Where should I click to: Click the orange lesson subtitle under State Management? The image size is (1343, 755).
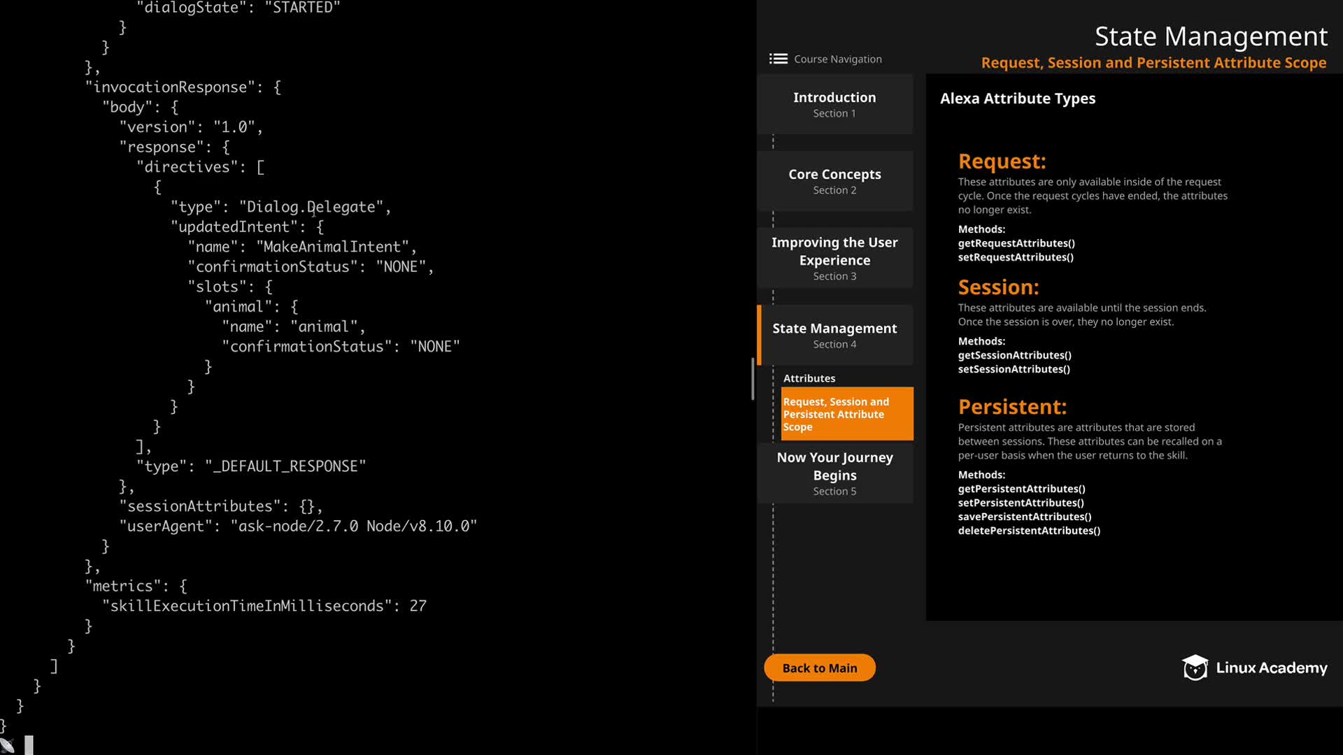[x=1153, y=63]
